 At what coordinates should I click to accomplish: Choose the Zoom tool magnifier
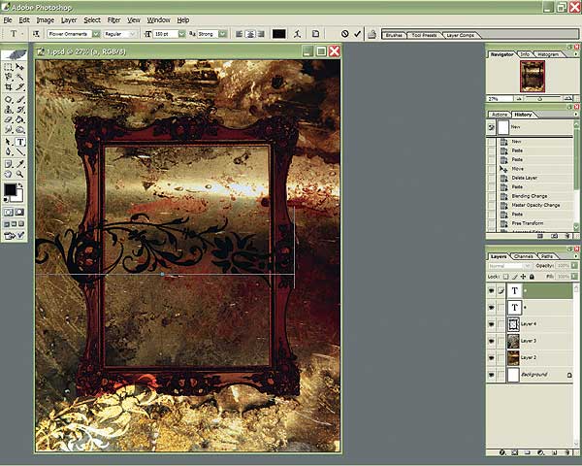click(x=21, y=172)
